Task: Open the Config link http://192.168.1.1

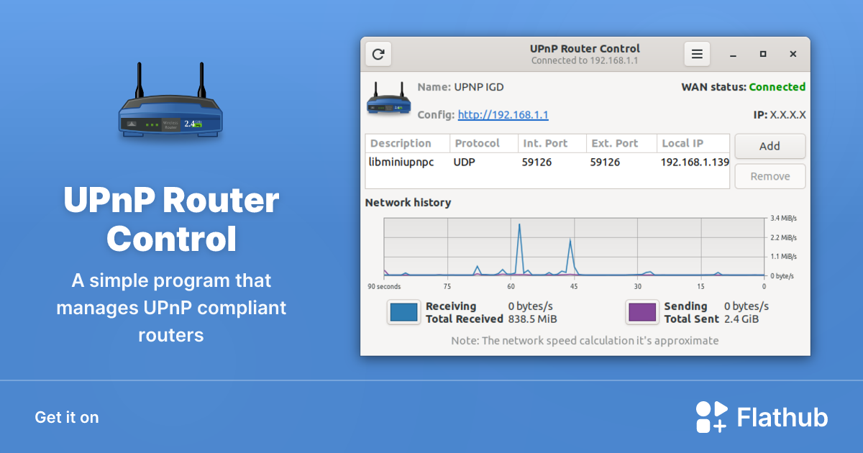Action: click(503, 114)
